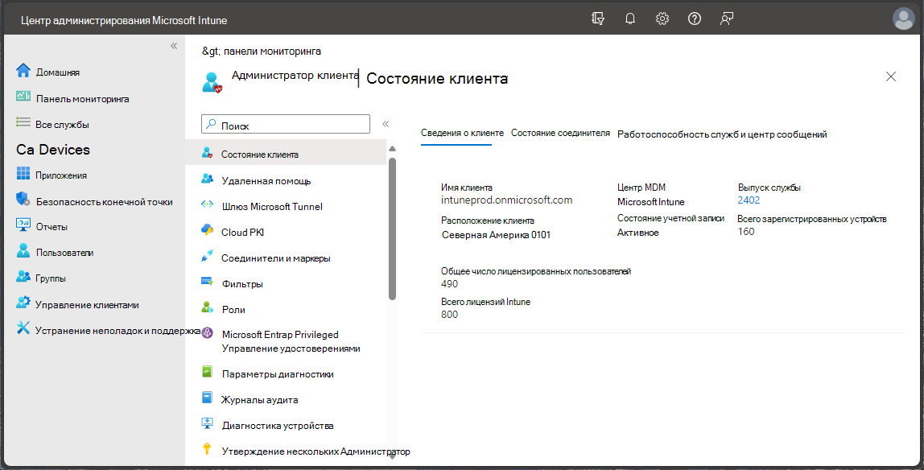Open Все службы in left navigation

point(63,125)
